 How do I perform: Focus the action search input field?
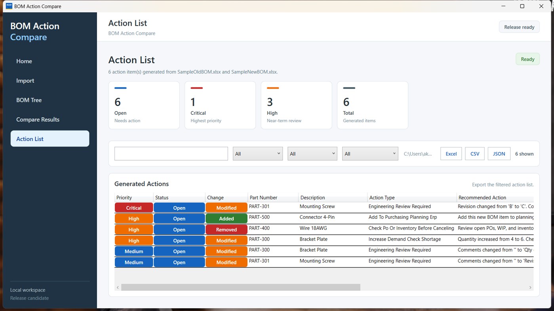tap(171, 154)
